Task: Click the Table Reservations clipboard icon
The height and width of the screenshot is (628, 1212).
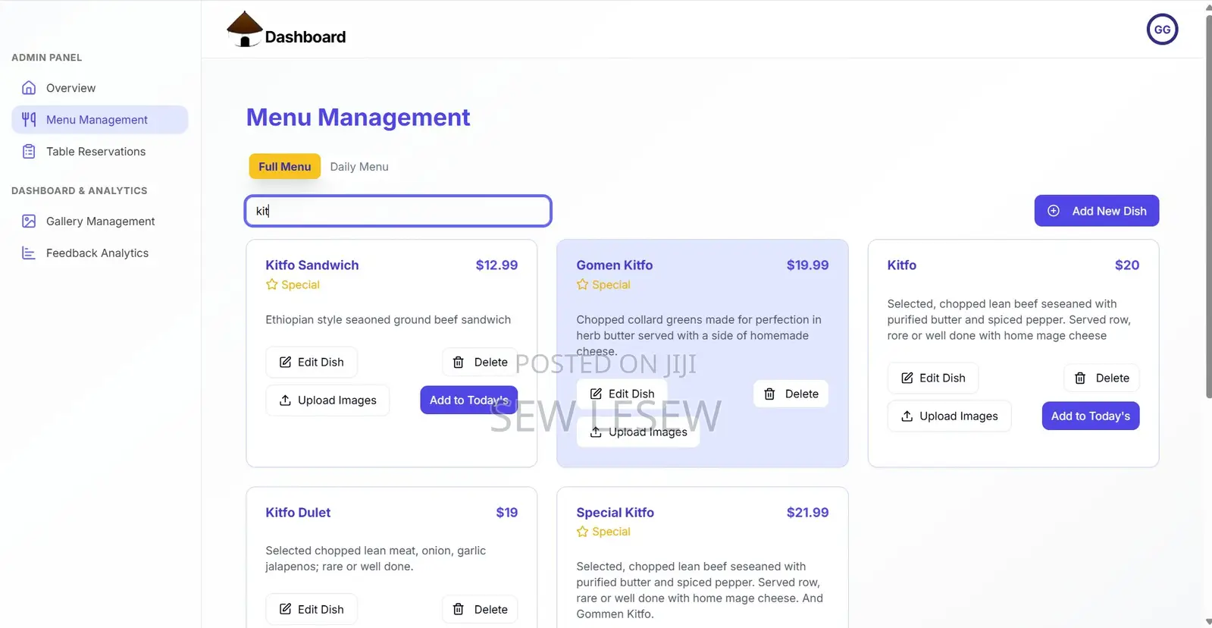Action: pyautogui.click(x=29, y=152)
